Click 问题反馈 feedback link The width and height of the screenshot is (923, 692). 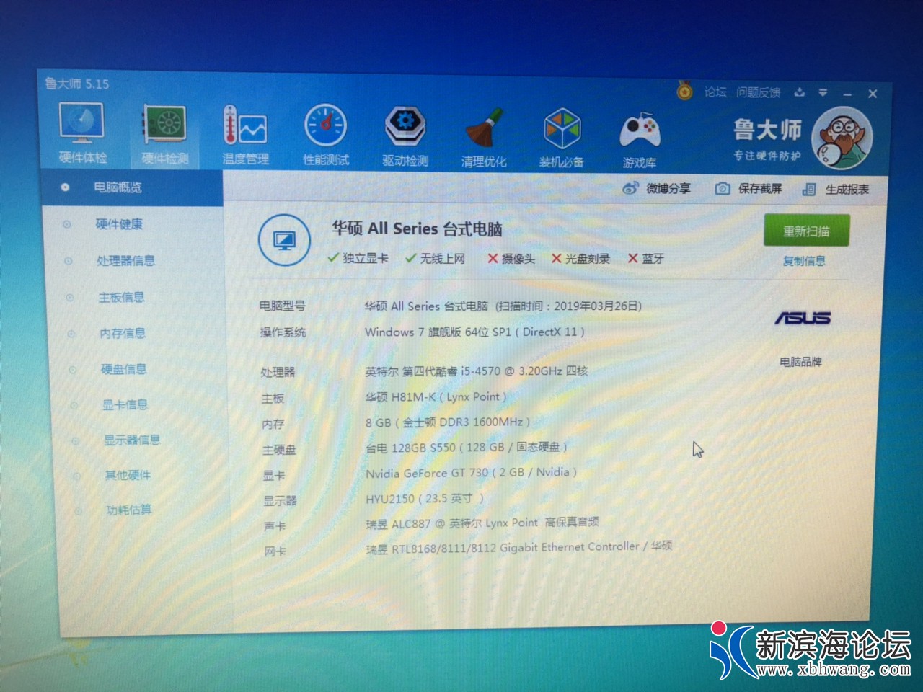tap(758, 92)
